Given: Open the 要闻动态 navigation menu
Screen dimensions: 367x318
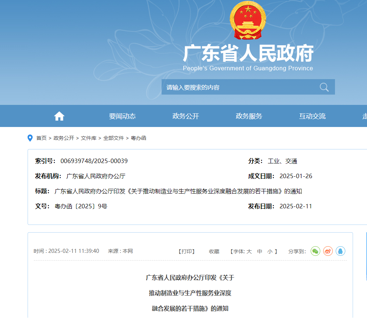Looking at the screenshot, I should (122, 116).
